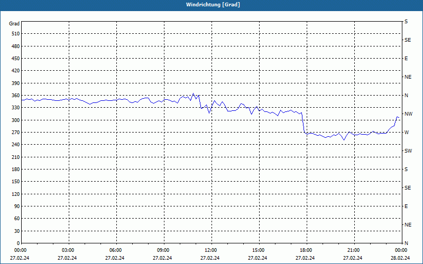Select the 27.02.24 date under 18:00
Image resolution: width=423 pixels, height=264 pixels.
pyautogui.click(x=305, y=258)
